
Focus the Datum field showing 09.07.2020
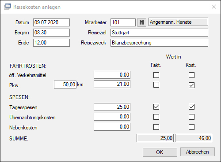tap(51, 22)
